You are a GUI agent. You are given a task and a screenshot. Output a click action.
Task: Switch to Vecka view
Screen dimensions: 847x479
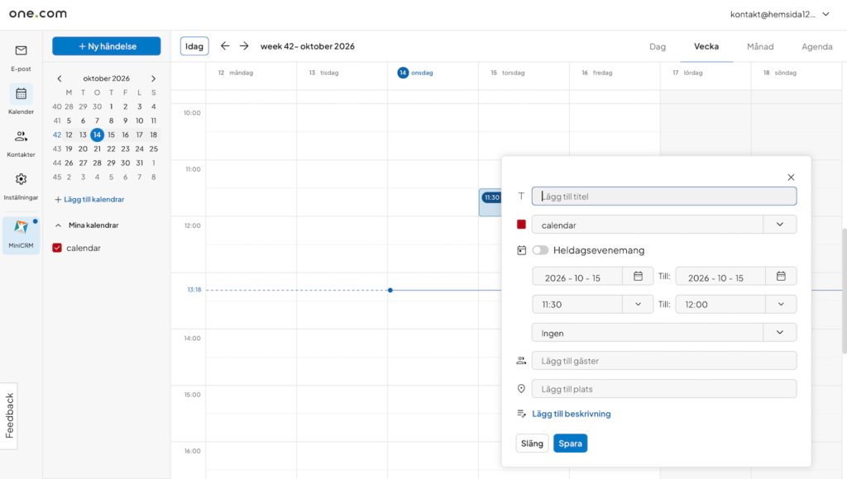click(706, 46)
